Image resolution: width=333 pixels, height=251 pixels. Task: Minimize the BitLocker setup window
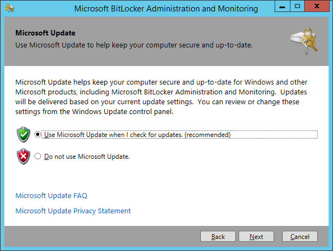coord(282,6)
